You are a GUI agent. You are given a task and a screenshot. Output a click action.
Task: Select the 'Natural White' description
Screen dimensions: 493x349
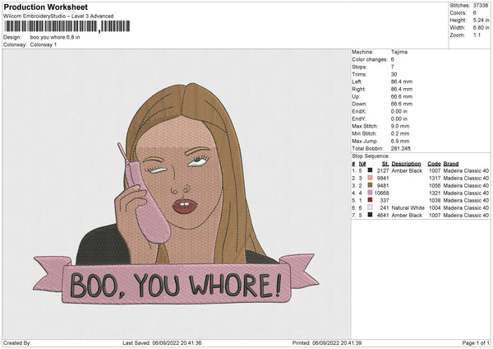pyautogui.click(x=408, y=207)
